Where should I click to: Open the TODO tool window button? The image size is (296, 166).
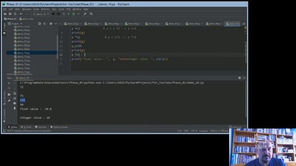tap(26, 127)
